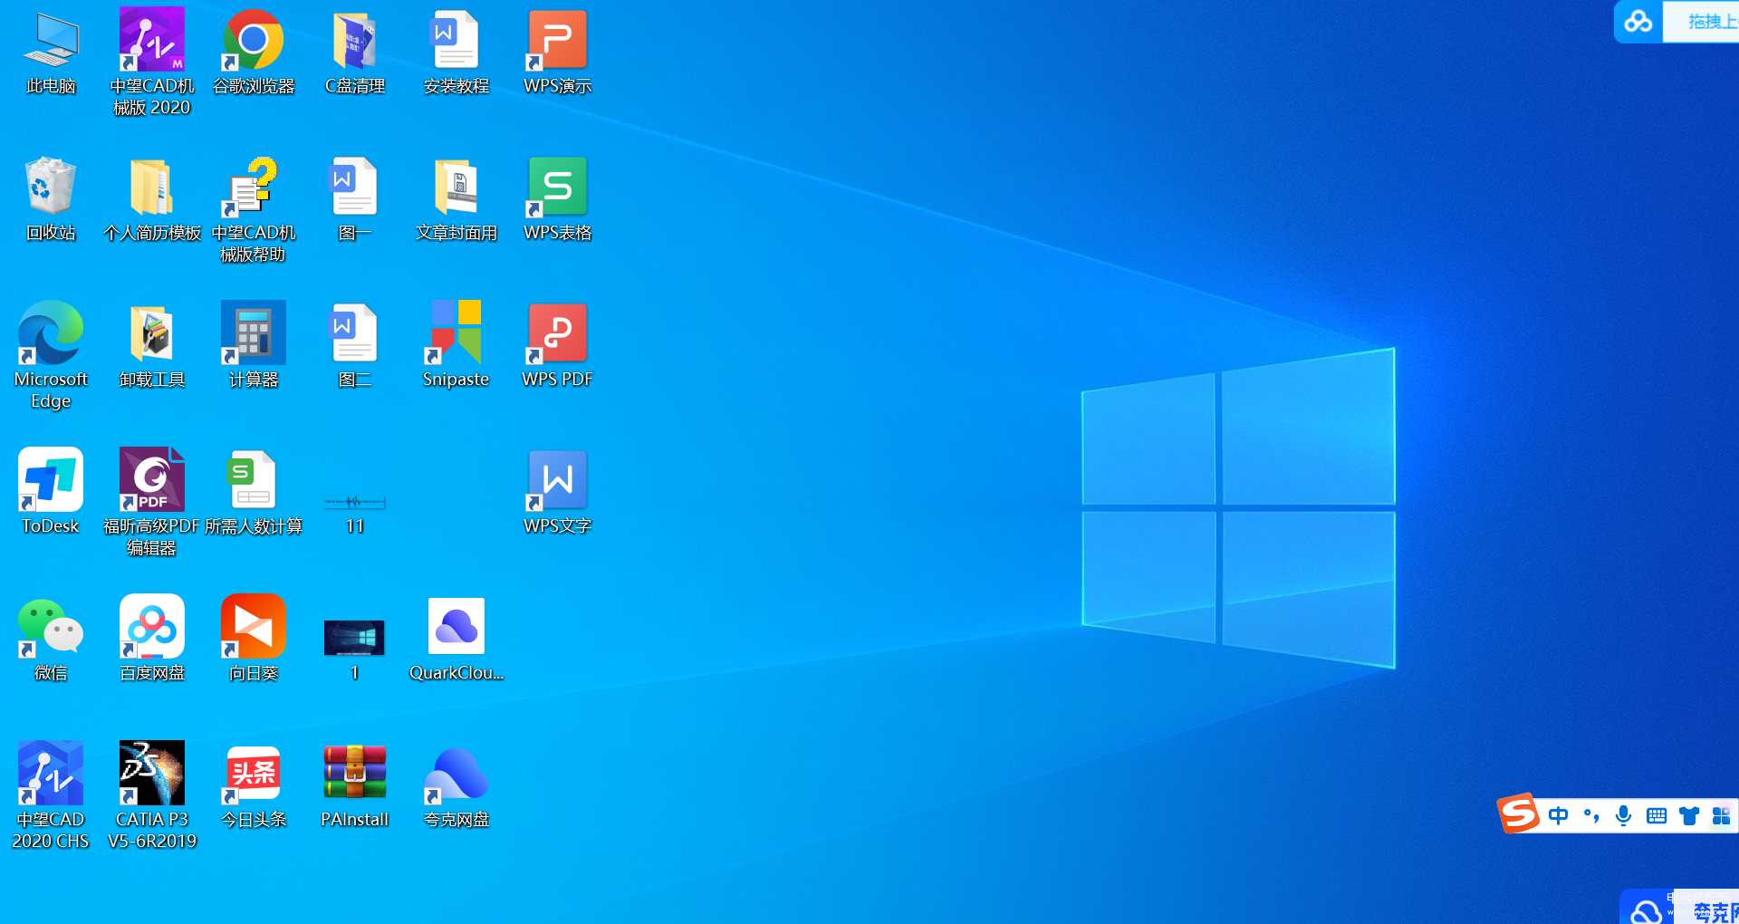This screenshot has width=1739, height=924.
Task: Open the CATIA P3 V5-6R2019 icon
Action: [x=152, y=794]
